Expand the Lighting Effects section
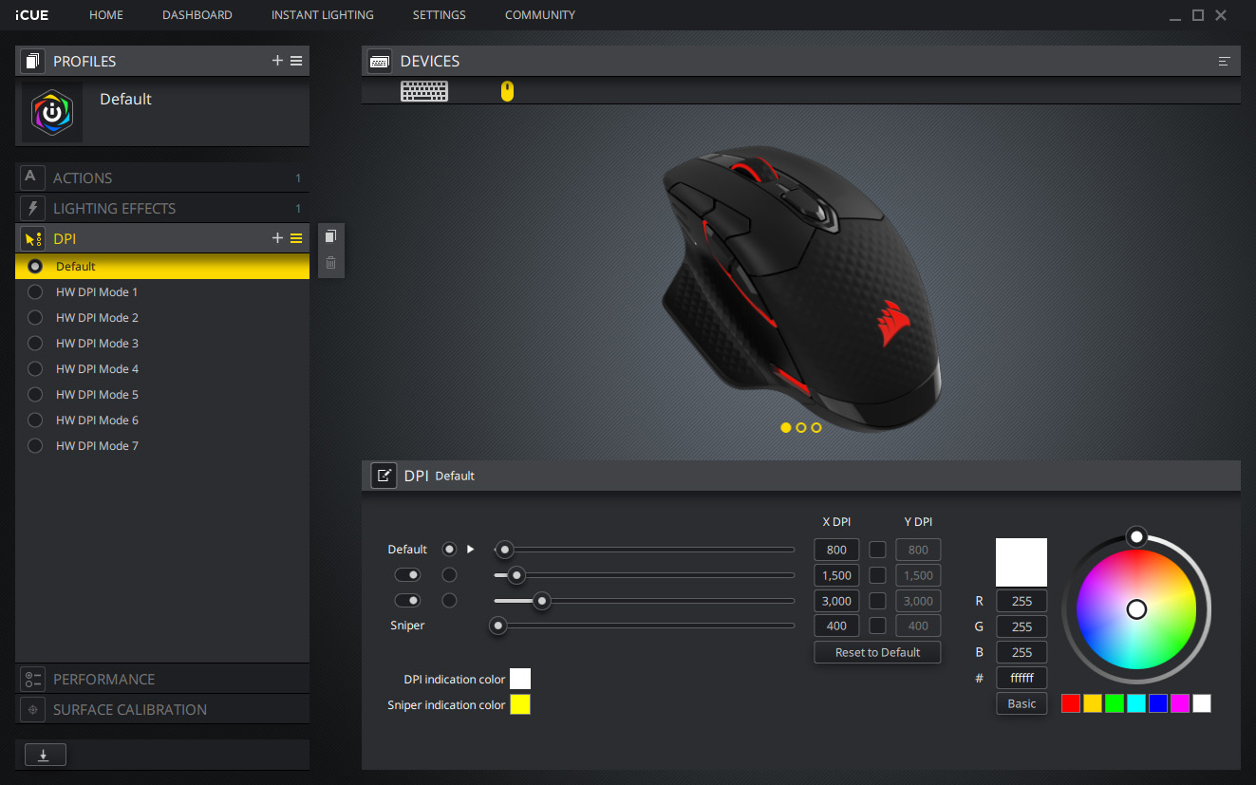 (162, 208)
